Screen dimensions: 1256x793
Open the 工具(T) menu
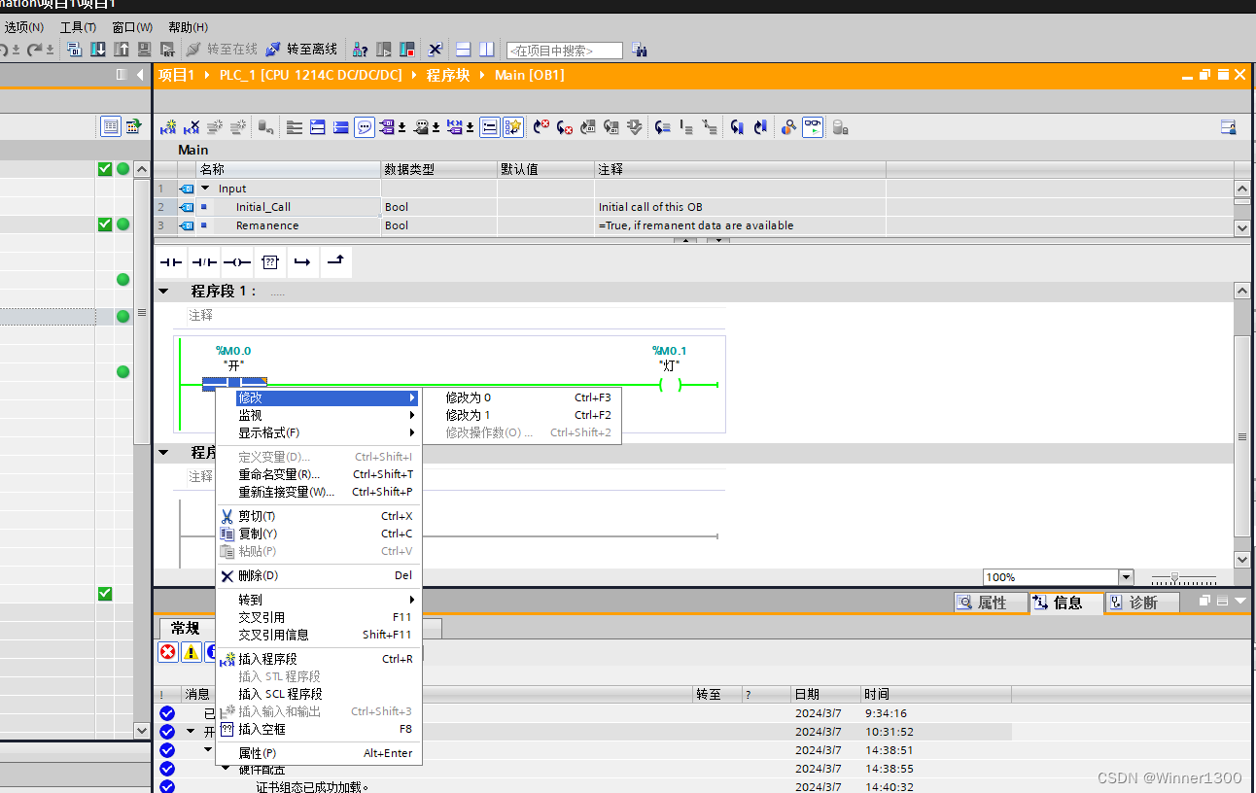(78, 27)
